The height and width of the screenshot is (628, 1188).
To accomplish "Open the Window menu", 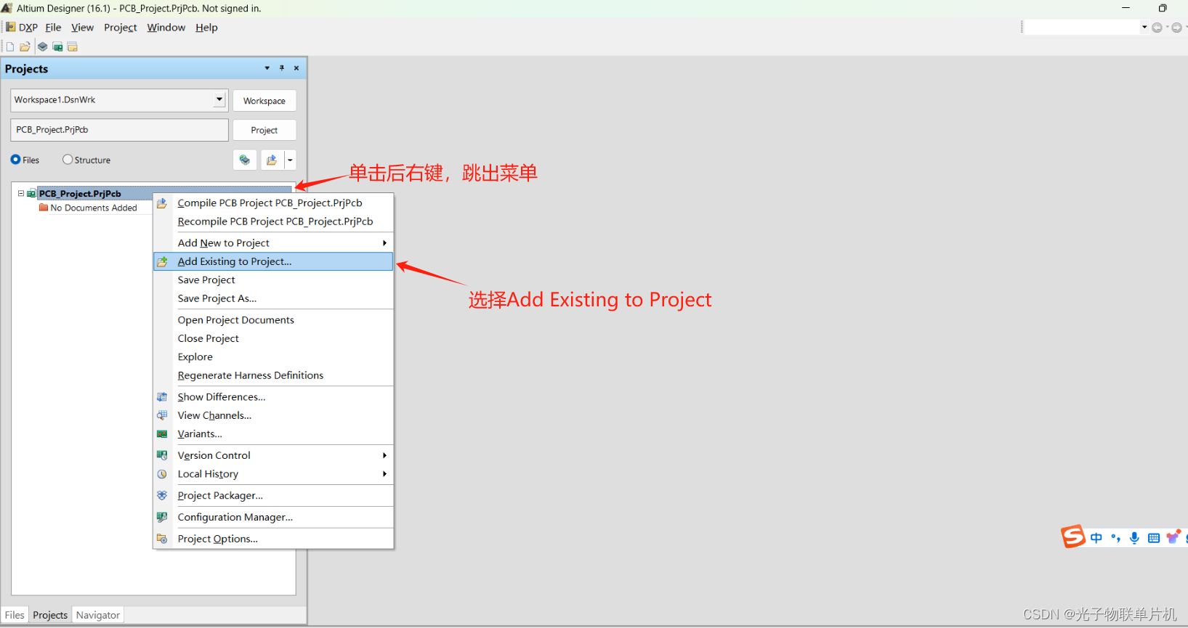I will [x=166, y=28].
